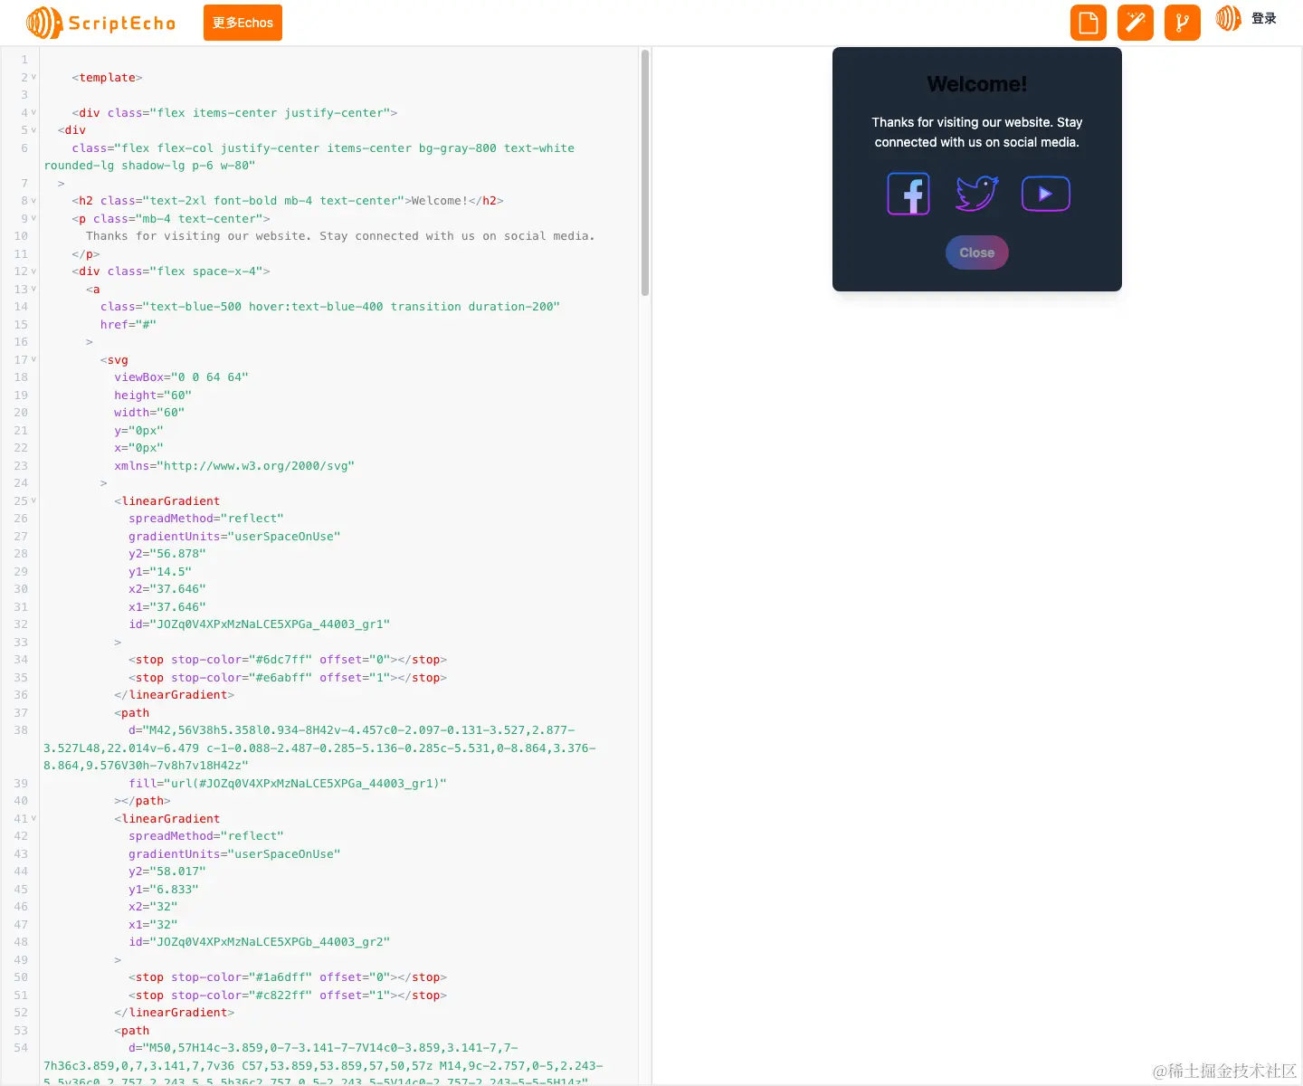Screen dimensions: 1303x1086
Task: Fold the linearGradient at line 25
Action: point(33,500)
